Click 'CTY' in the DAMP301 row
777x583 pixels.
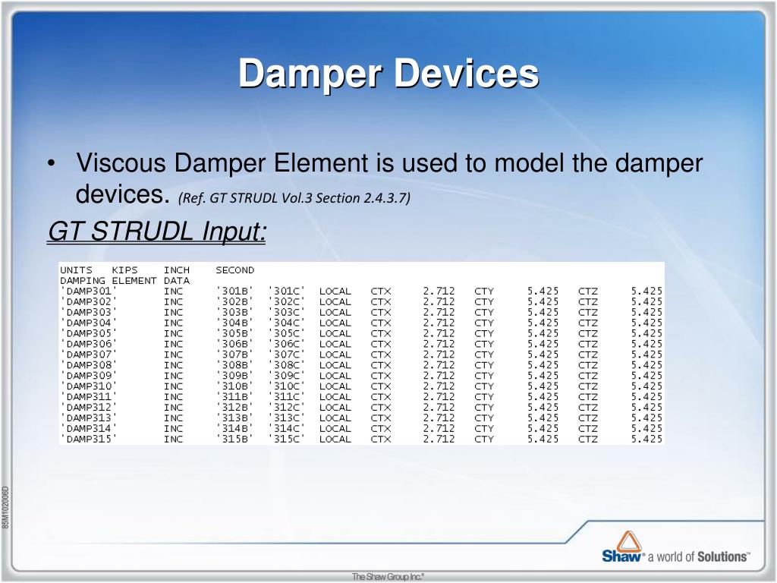pos(484,291)
